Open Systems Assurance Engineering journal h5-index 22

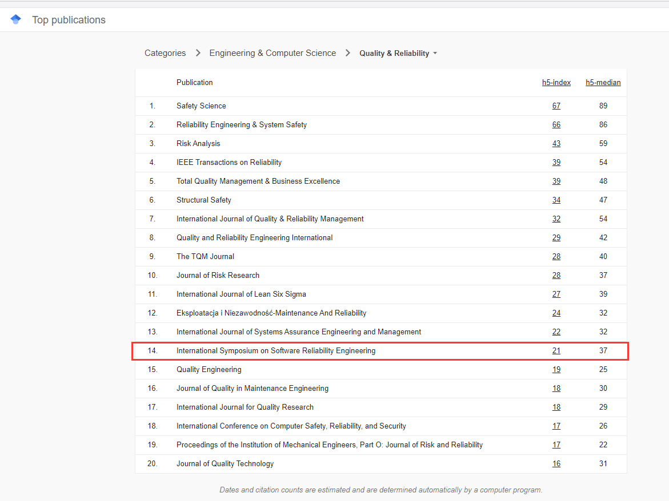pyautogui.click(x=556, y=332)
